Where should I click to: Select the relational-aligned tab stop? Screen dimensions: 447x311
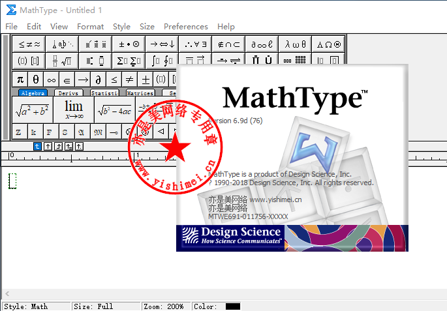pyautogui.click(x=69, y=147)
